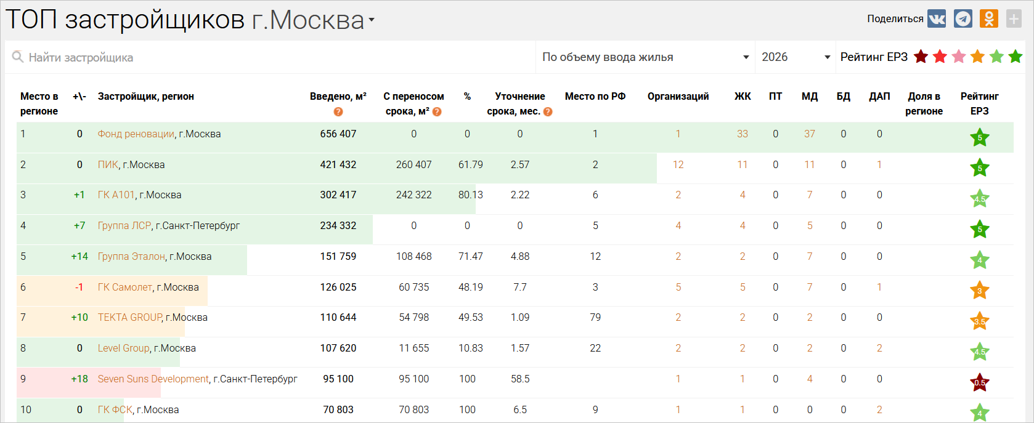
Task: Select the 656 407 area value
Action: [338, 134]
